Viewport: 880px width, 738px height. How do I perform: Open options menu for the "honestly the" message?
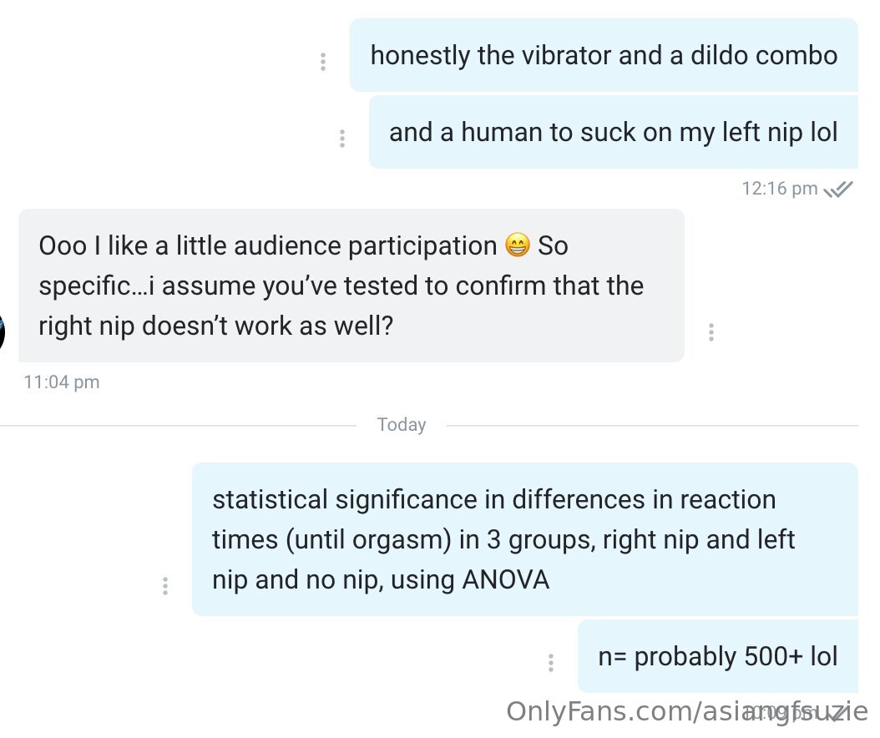pos(323,62)
